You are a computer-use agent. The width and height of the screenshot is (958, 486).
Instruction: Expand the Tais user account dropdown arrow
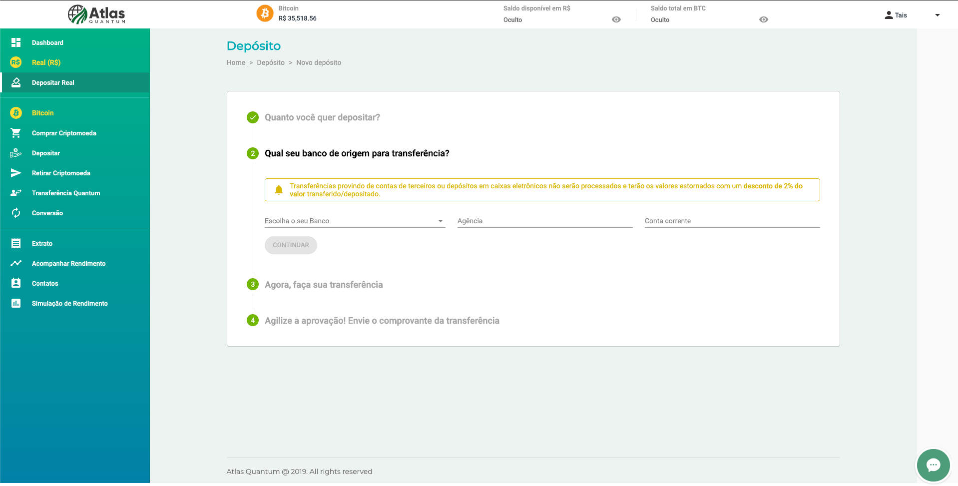tap(938, 15)
